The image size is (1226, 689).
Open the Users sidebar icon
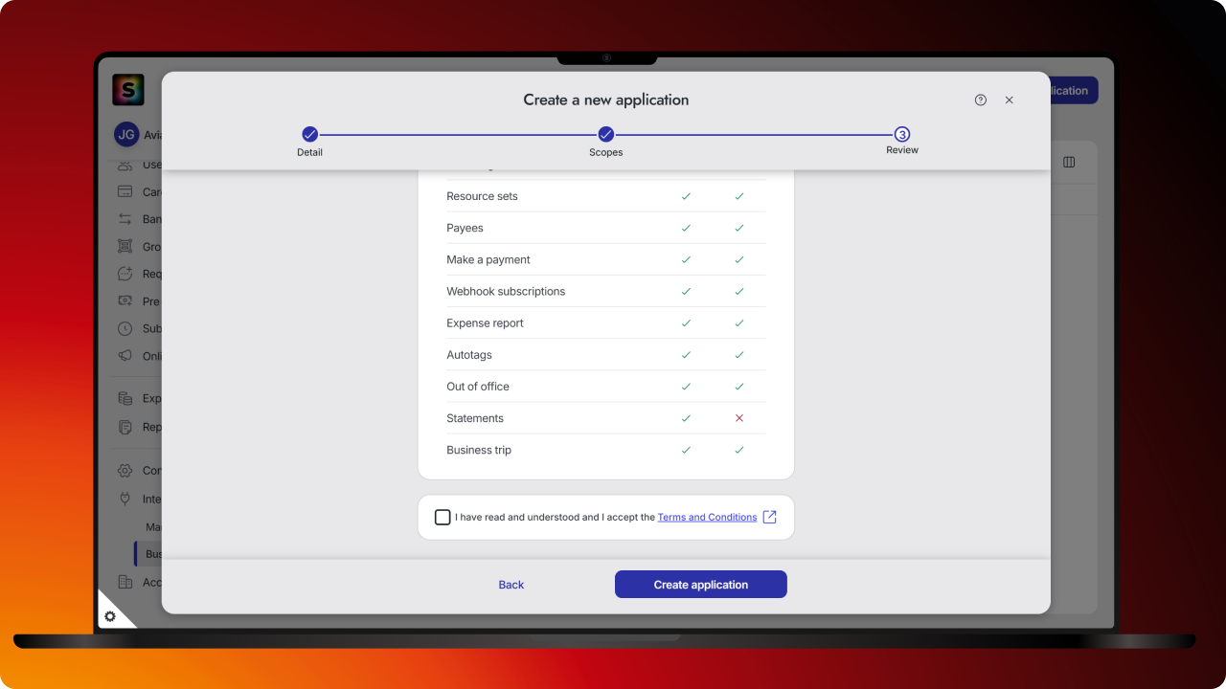(125, 166)
